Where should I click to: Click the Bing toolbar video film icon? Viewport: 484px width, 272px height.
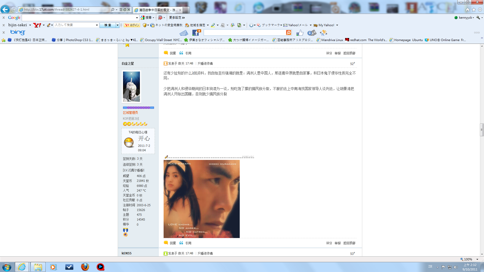(312, 33)
